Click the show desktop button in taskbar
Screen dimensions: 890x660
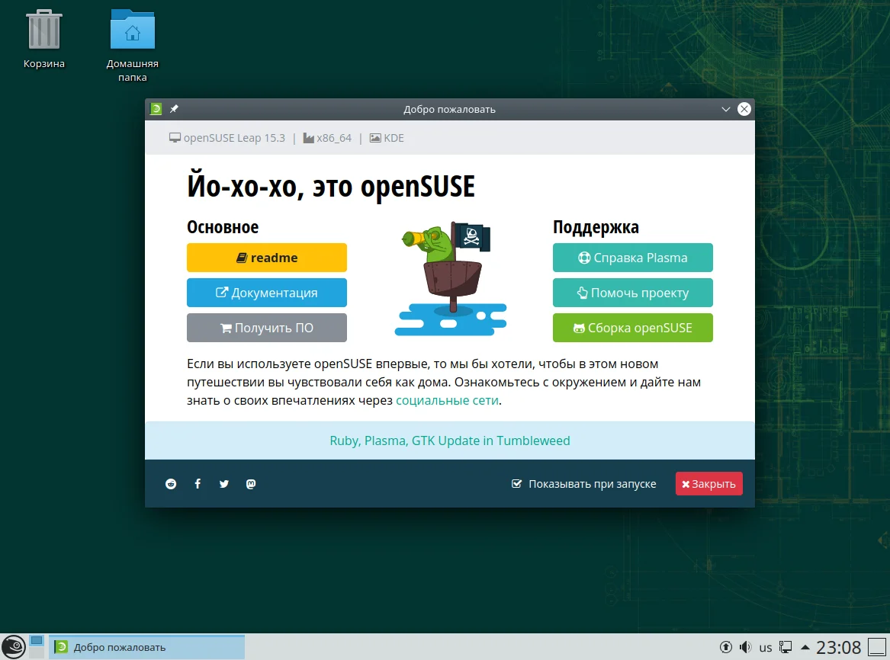[877, 647]
